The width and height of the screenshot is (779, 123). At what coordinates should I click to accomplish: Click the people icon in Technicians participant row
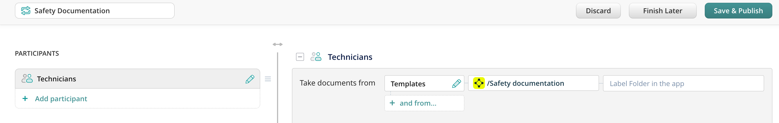click(27, 79)
